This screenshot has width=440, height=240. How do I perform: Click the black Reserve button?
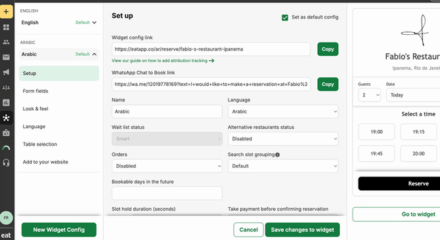pos(399,184)
